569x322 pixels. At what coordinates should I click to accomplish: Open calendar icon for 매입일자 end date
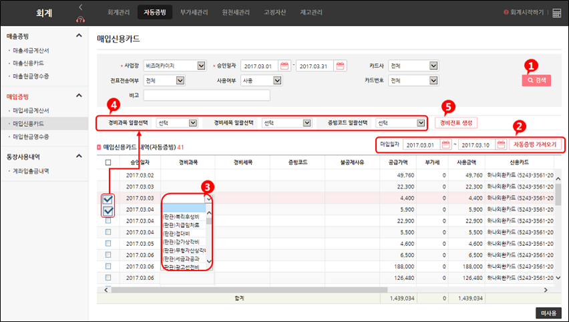coord(501,144)
